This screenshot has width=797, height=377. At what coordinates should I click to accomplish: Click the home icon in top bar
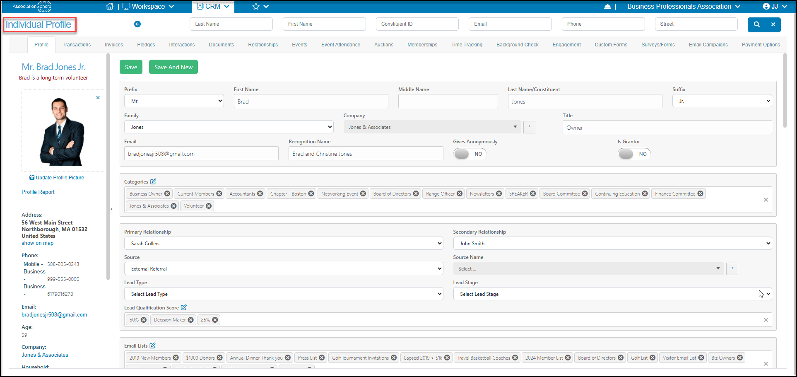[x=110, y=6]
